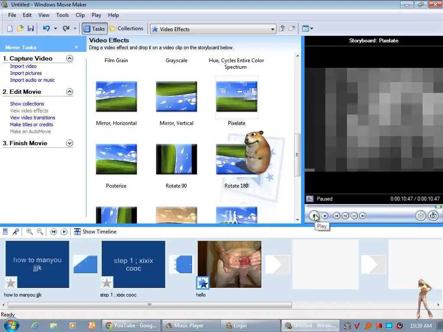Image resolution: width=443 pixels, height=332 pixels.
Task: Click the Narrate Timeline microphone icon
Action: click(x=16, y=232)
